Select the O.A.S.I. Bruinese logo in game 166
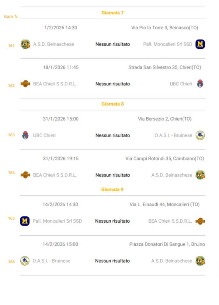Image resolution: width=219 pixels, height=305 pixels. click(25, 261)
